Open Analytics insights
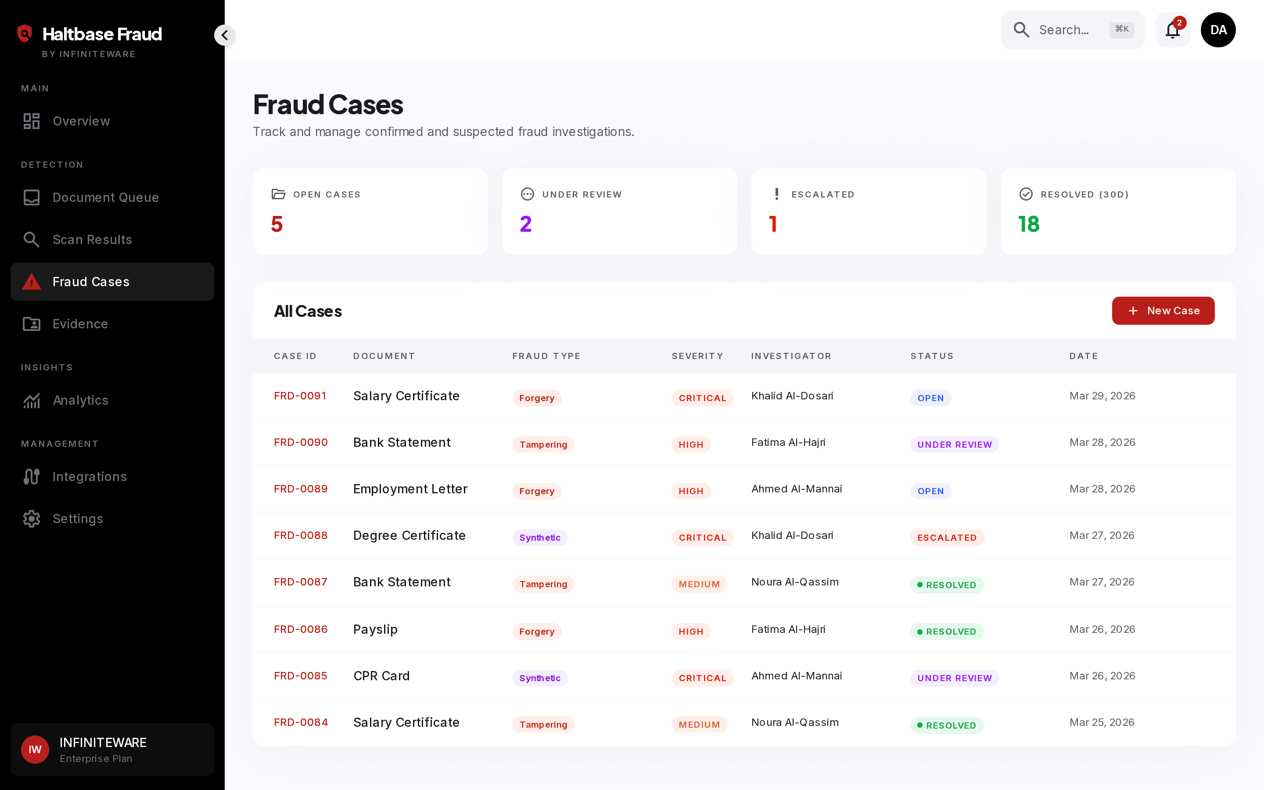The image size is (1264, 790). coord(112,400)
